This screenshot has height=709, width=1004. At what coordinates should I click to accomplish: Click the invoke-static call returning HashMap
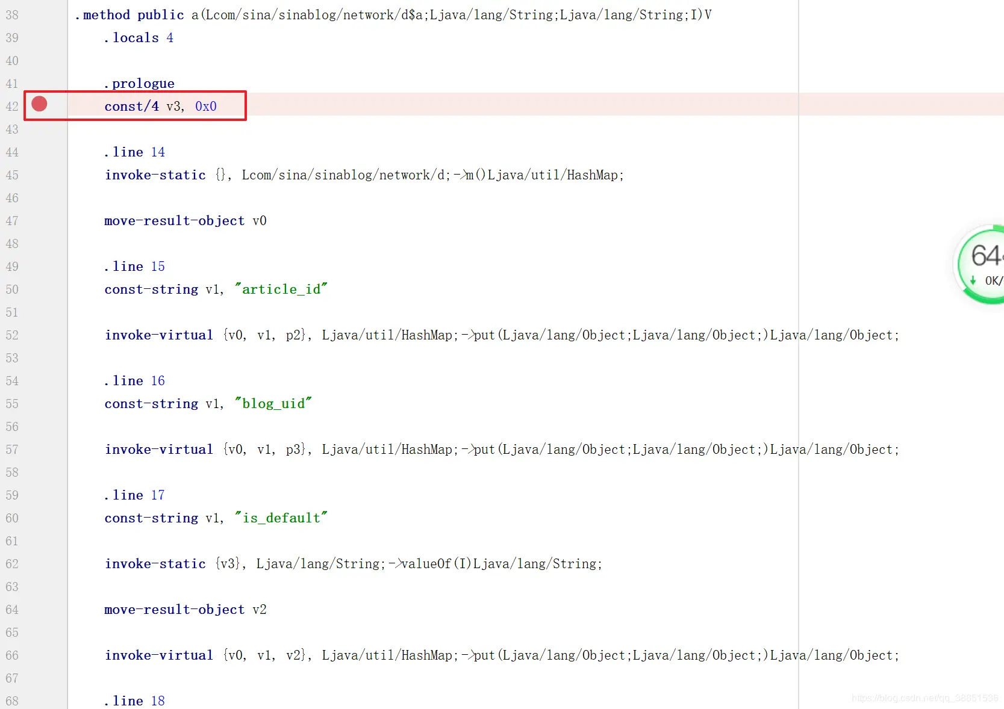(x=364, y=175)
